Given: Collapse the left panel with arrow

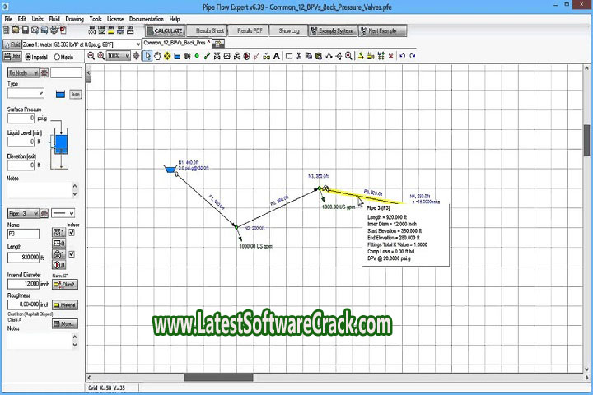Looking at the screenshot, I should 88,72.
